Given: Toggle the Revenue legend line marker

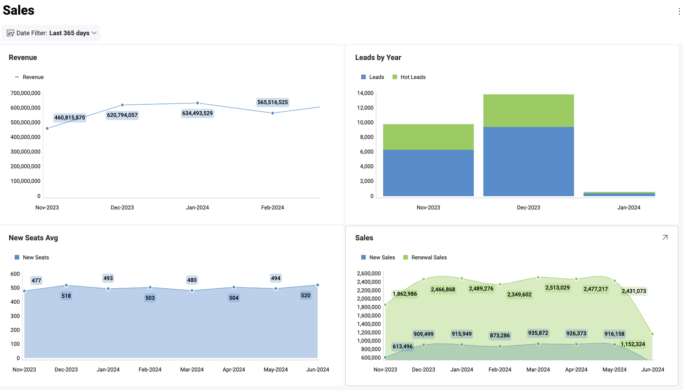Looking at the screenshot, I should click(x=17, y=77).
